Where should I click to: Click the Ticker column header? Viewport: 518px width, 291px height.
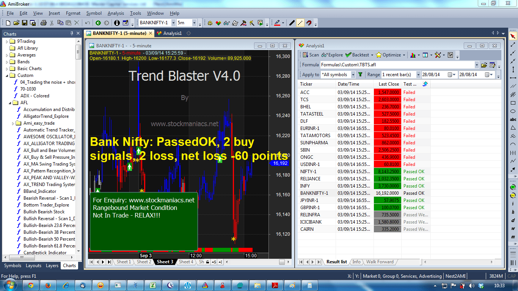pyautogui.click(x=317, y=84)
